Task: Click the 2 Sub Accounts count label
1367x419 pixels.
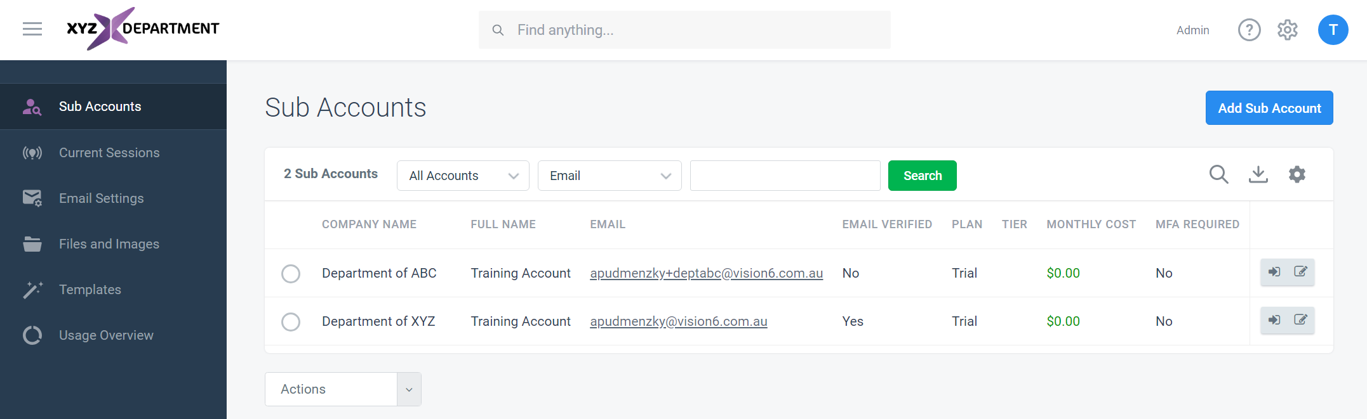Action: tap(331, 174)
